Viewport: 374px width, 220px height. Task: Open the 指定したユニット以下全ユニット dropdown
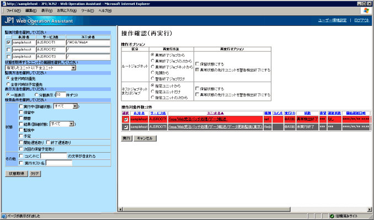click(41, 68)
